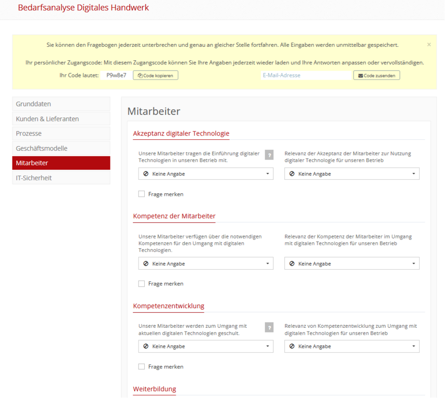The height and width of the screenshot is (399, 445).
Task: Check Frage merken under Akzeptanz digitaler Technologie
Action: coord(142,194)
